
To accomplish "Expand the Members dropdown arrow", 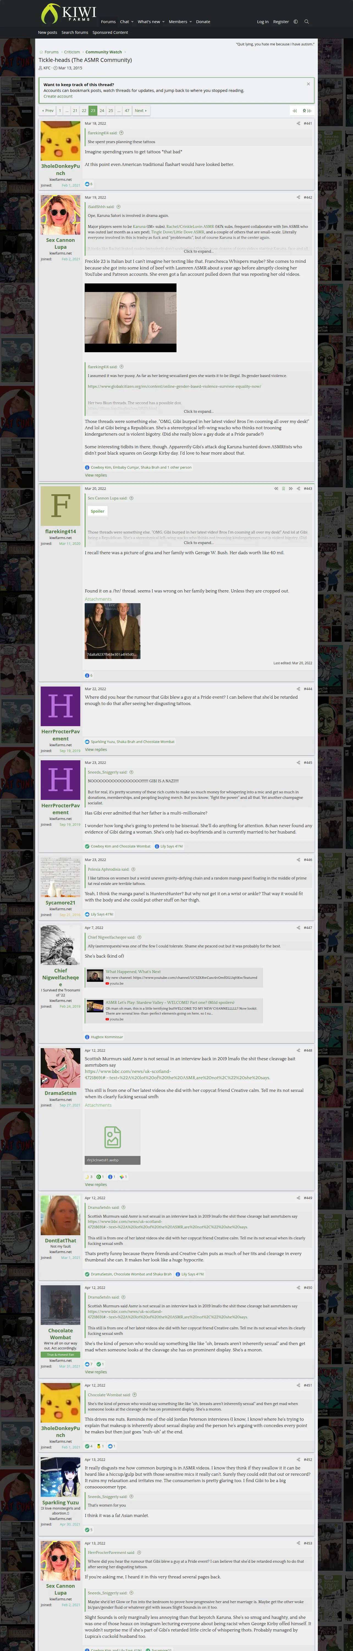I will (191, 22).
